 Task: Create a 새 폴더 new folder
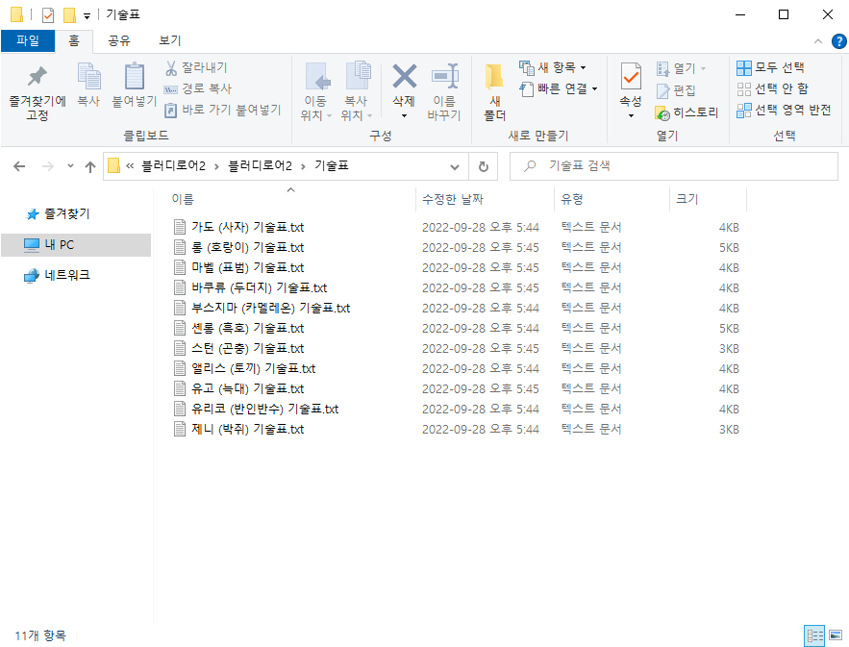coord(494,92)
